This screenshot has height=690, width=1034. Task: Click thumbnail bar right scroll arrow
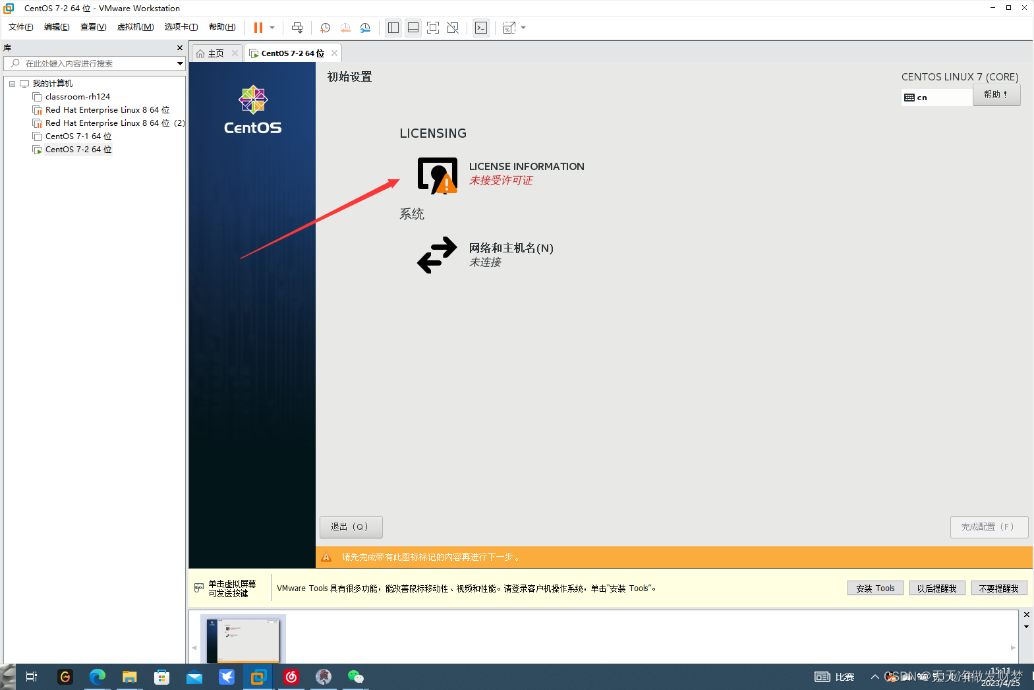pos(1013,648)
